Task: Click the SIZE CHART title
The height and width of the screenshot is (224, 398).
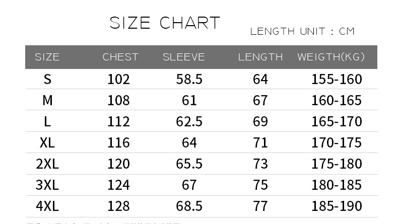Action: 165,23
